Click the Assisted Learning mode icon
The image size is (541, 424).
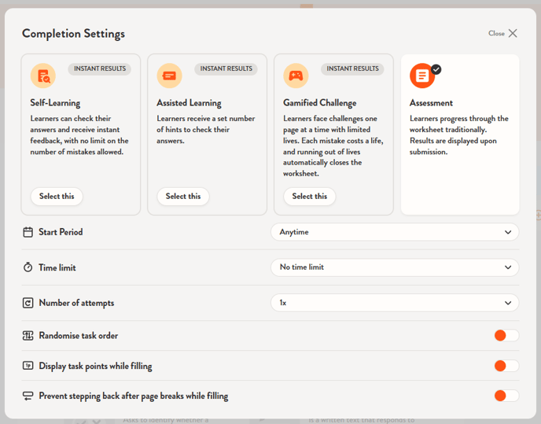click(169, 76)
